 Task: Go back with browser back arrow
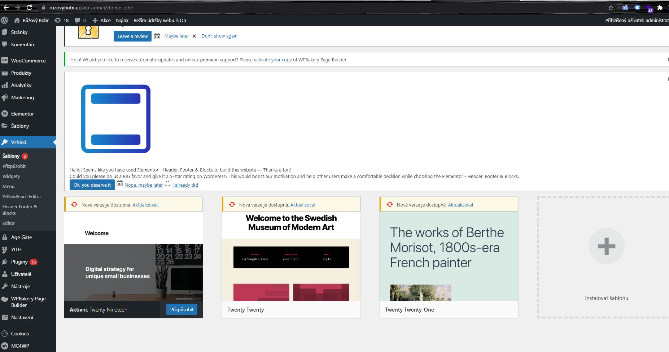(6, 8)
